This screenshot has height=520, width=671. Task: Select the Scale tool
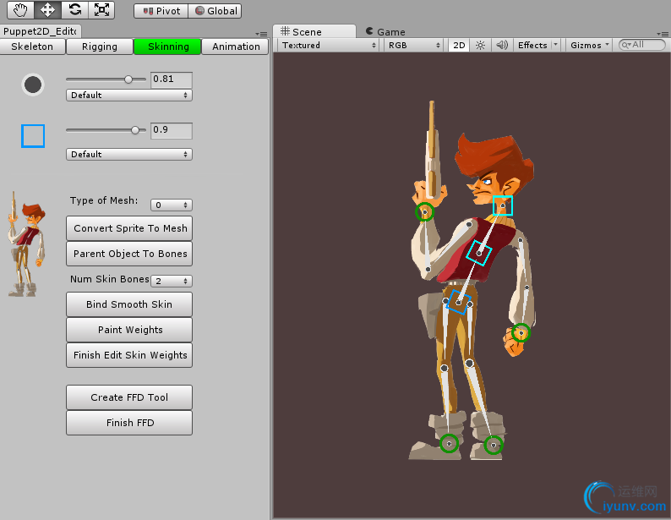coord(101,10)
